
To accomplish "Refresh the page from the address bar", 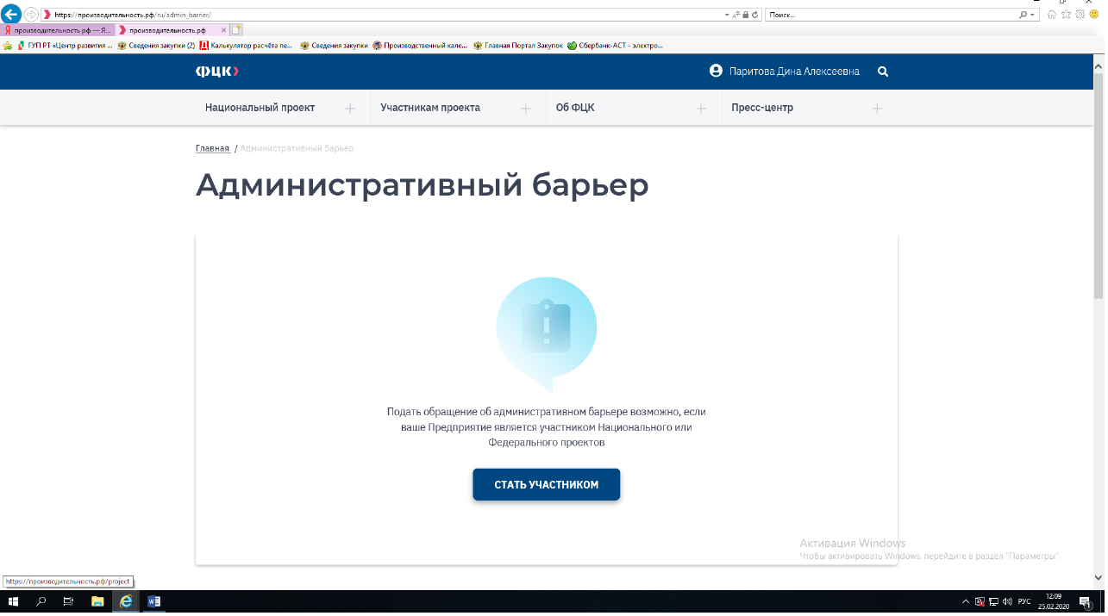I will click(756, 15).
